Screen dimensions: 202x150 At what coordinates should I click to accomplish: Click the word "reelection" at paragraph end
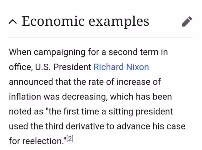coord(43,141)
